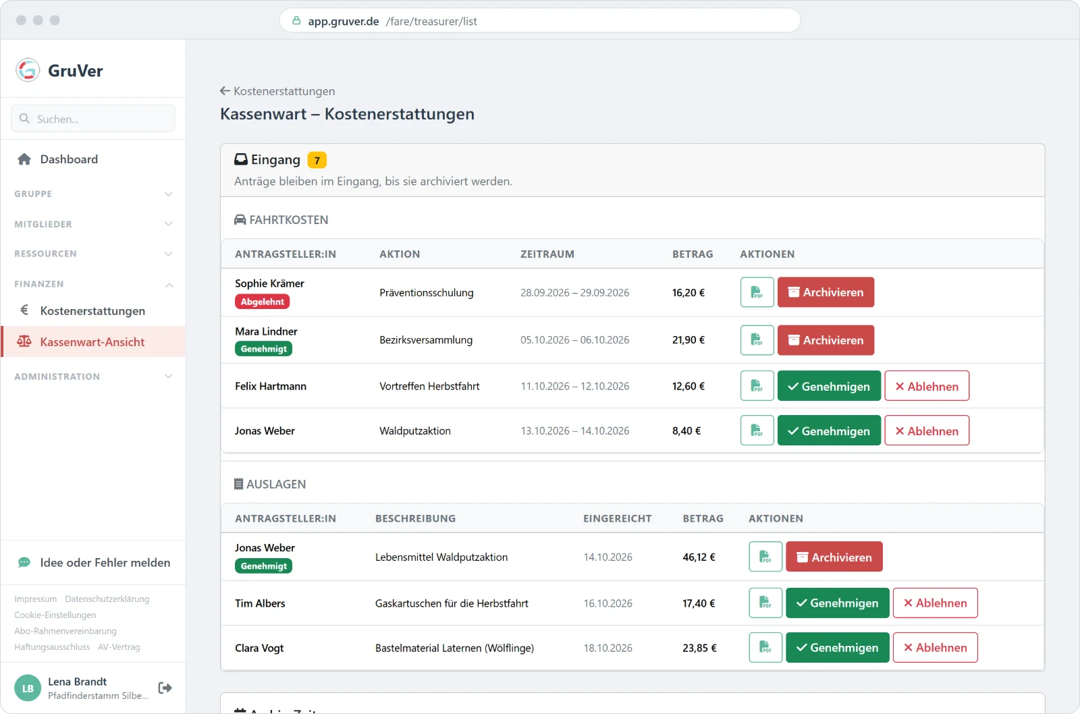Click the Dashboard home icon
1080x714 pixels.
(24, 159)
